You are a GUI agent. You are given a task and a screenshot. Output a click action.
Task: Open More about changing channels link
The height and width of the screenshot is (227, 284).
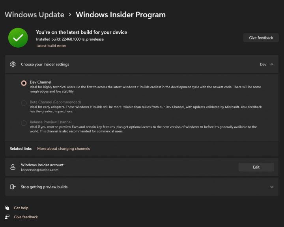(x=64, y=149)
